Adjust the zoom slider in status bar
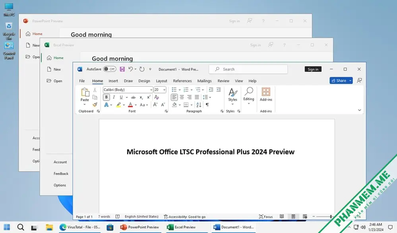 (331, 217)
